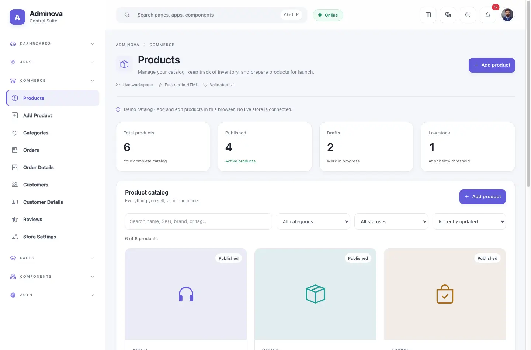Open Order Details in the sidebar
The width and height of the screenshot is (531, 350).
53,167
